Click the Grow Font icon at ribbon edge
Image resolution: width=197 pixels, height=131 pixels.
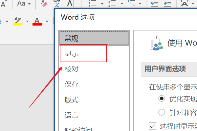(4, 4)
